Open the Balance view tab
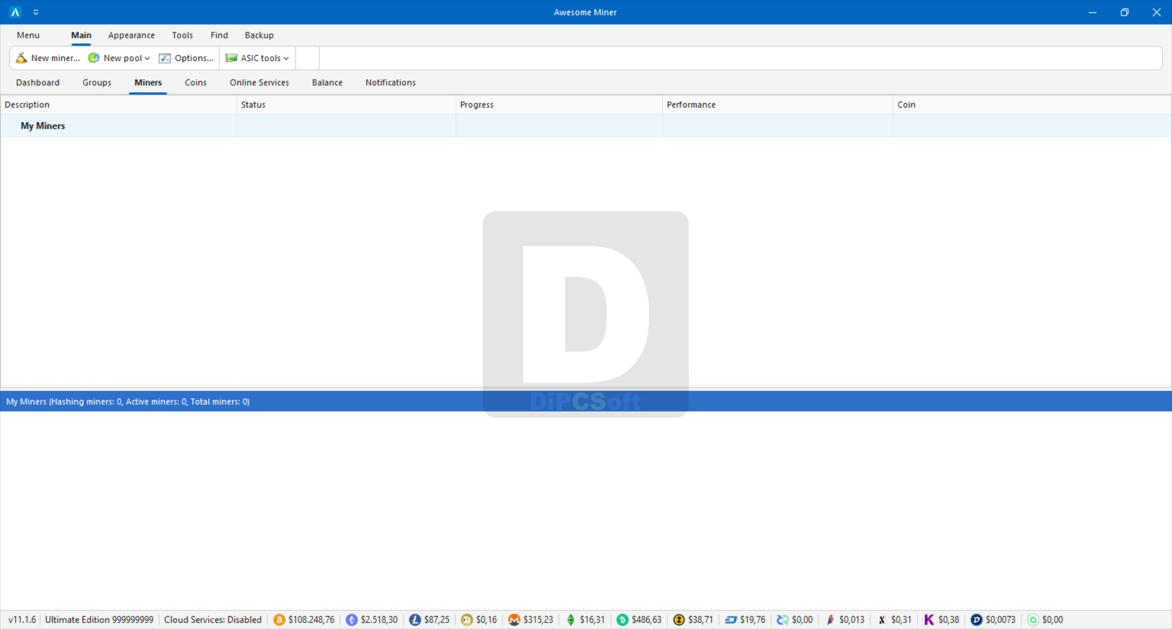Image resolution: width=1172 pixels, height=629 pixels. 327,82
